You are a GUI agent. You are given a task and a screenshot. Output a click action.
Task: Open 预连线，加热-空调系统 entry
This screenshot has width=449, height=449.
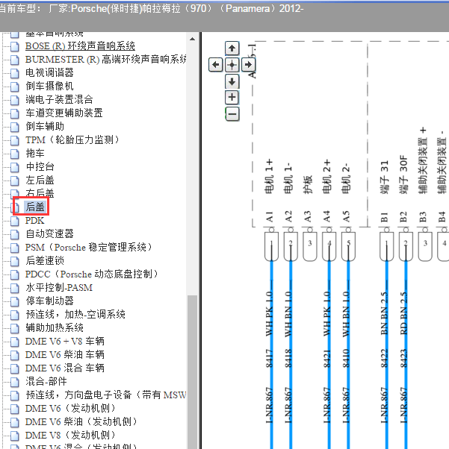tap(75, 315)
